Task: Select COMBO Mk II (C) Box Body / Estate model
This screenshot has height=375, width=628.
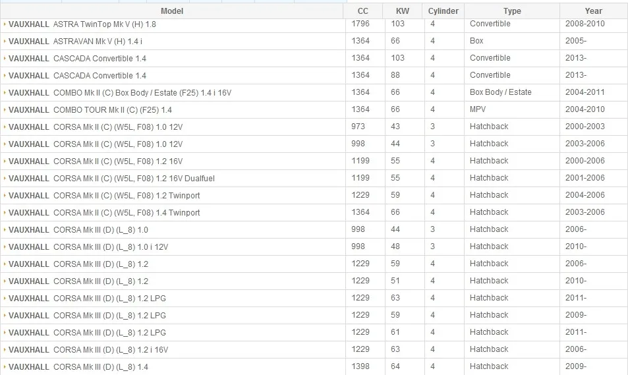Action: point(120,93)
